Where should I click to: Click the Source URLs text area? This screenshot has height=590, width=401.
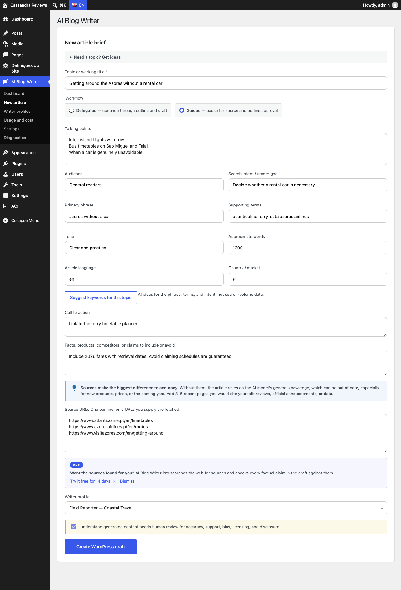click(226, 433)
